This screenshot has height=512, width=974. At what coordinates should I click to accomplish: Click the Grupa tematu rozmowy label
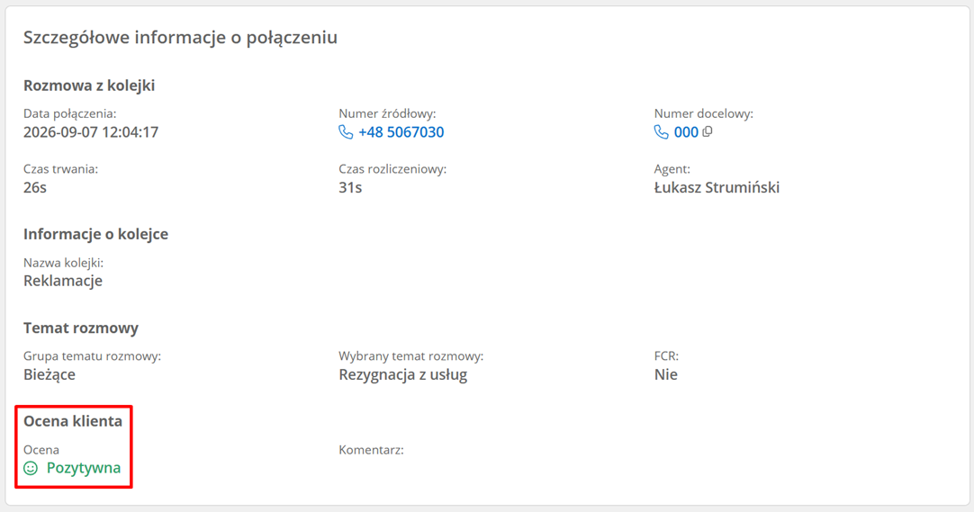tap(92, 356)
